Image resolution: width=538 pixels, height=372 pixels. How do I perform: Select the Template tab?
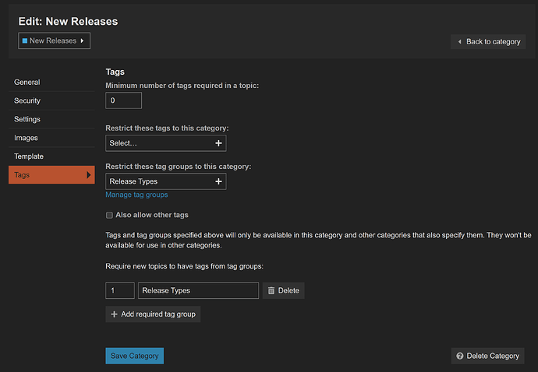coord(51,156)
